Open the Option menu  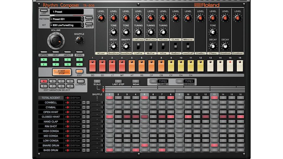[44, 52]
